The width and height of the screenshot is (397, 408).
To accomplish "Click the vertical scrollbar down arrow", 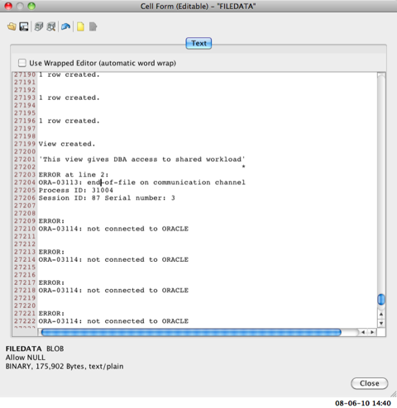I will click(x=381, y=323).
